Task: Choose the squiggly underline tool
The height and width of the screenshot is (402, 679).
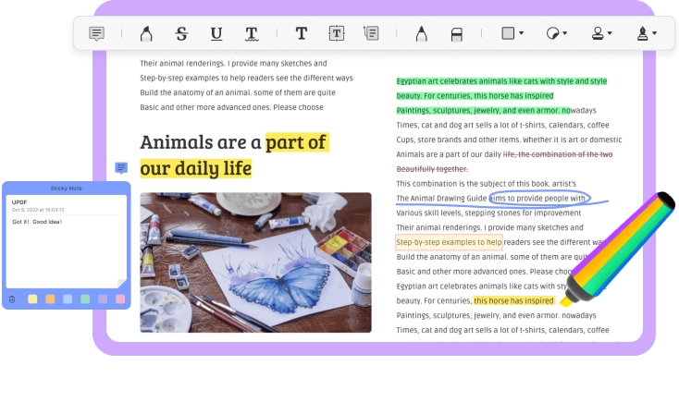Action: coord(252,34)
